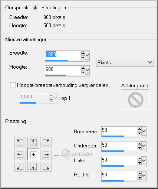158x189 pixels.
Task: Select top-center placement arrow
Action: tap(33, 142)
